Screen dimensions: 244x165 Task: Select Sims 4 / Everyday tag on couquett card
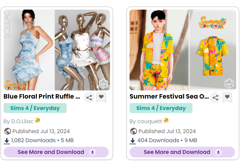coord(161,108)
